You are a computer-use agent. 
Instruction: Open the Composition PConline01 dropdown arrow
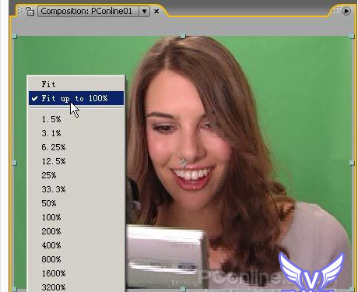tap(144, 12)
